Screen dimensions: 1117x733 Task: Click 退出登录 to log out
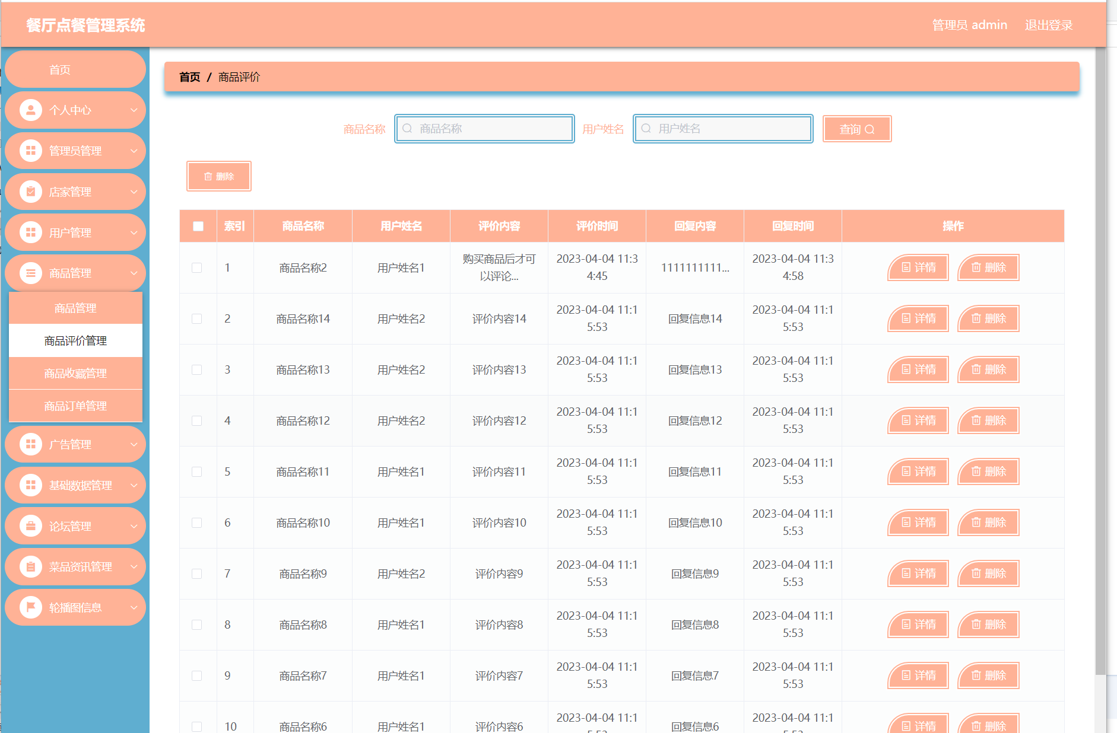(1048, 25)
